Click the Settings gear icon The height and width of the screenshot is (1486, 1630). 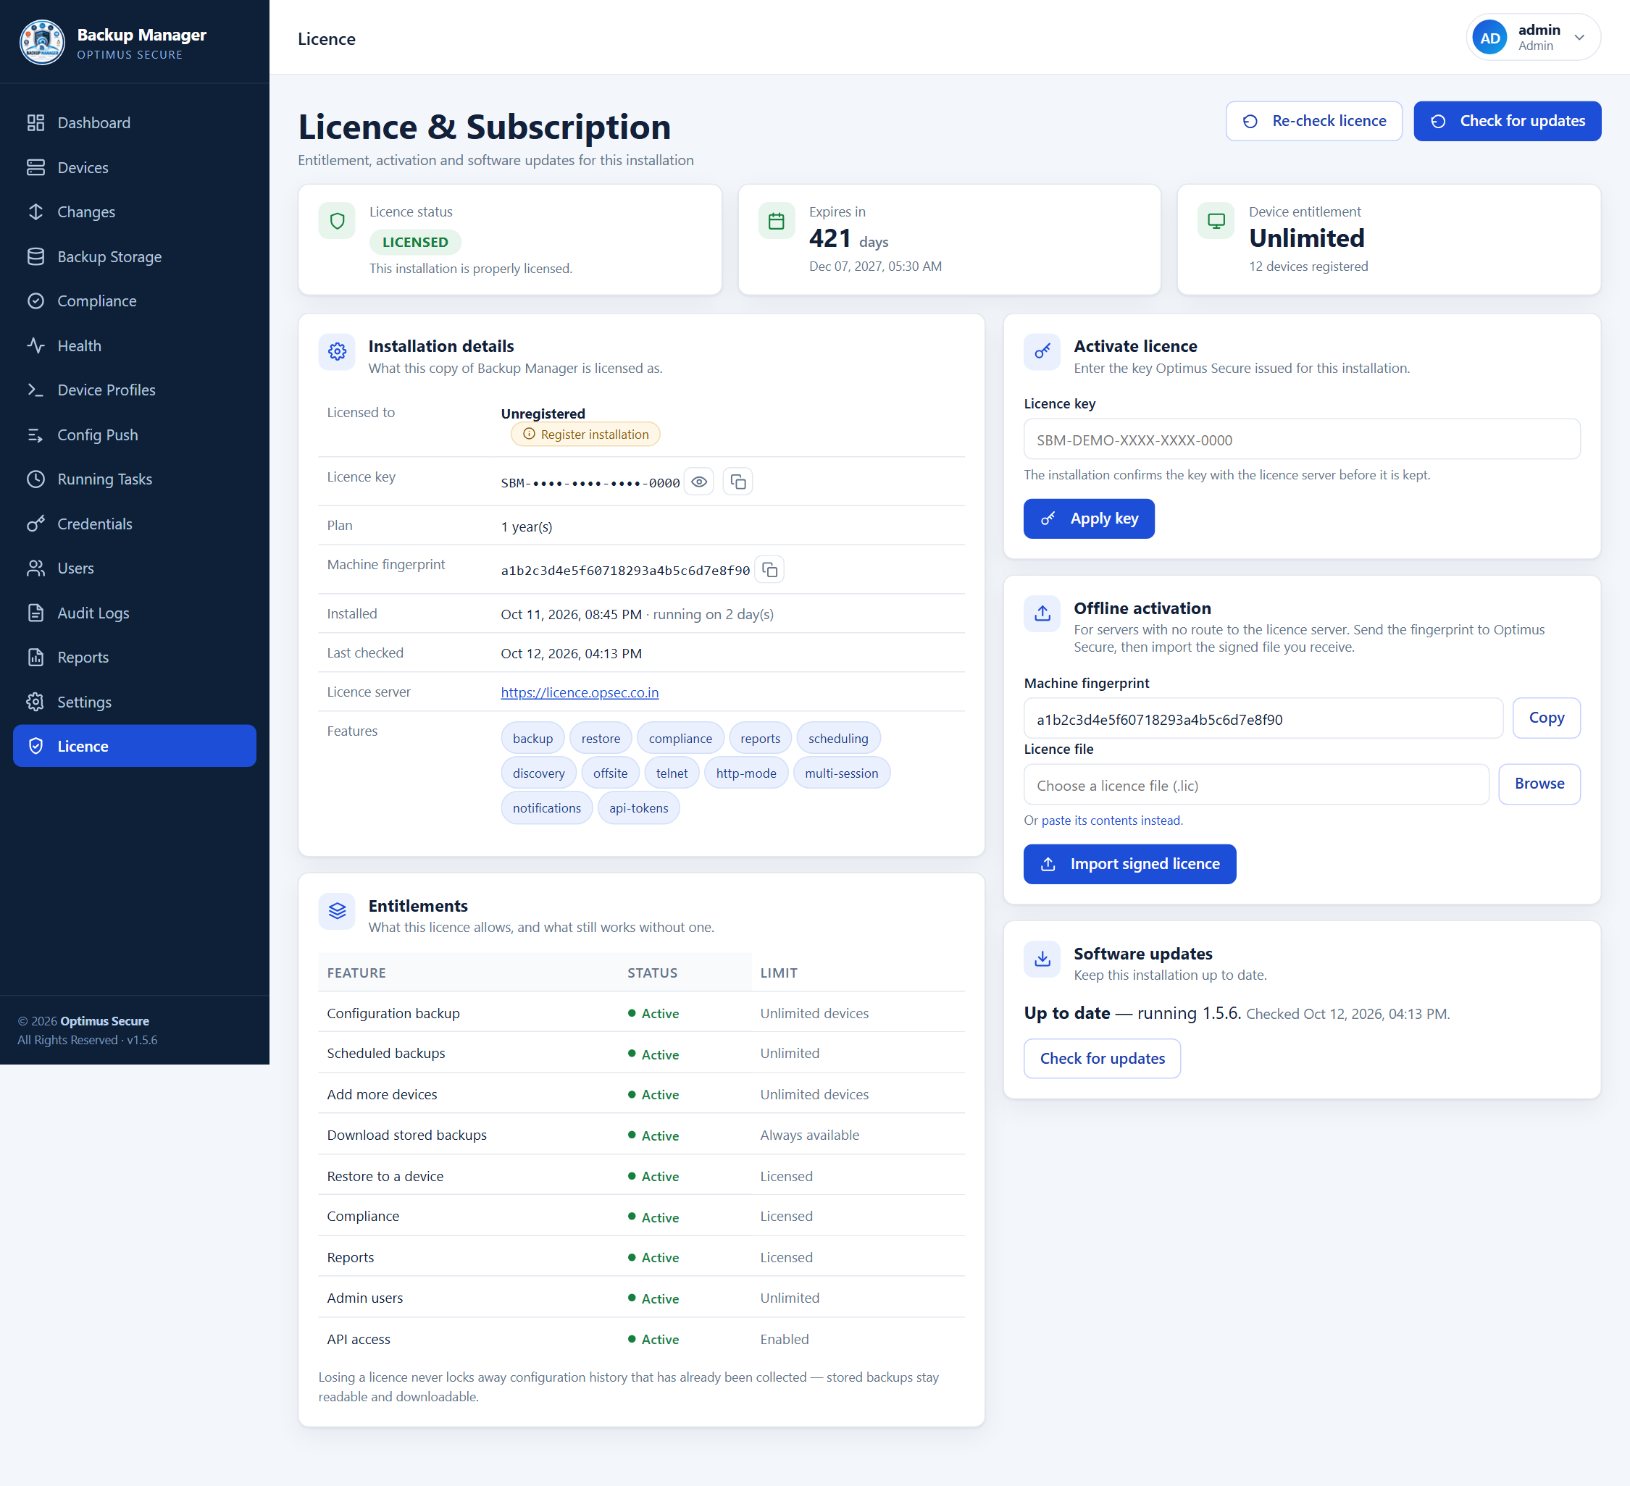(x=35, y=702)
